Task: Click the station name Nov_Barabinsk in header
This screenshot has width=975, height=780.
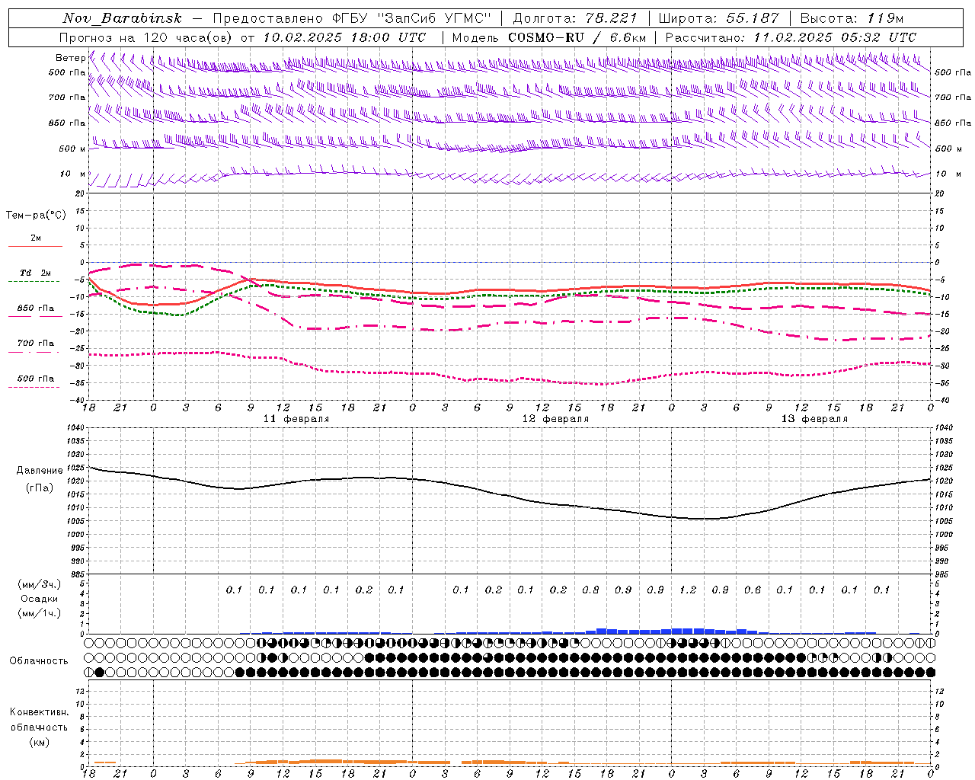Action: click(x=123, y=18)
